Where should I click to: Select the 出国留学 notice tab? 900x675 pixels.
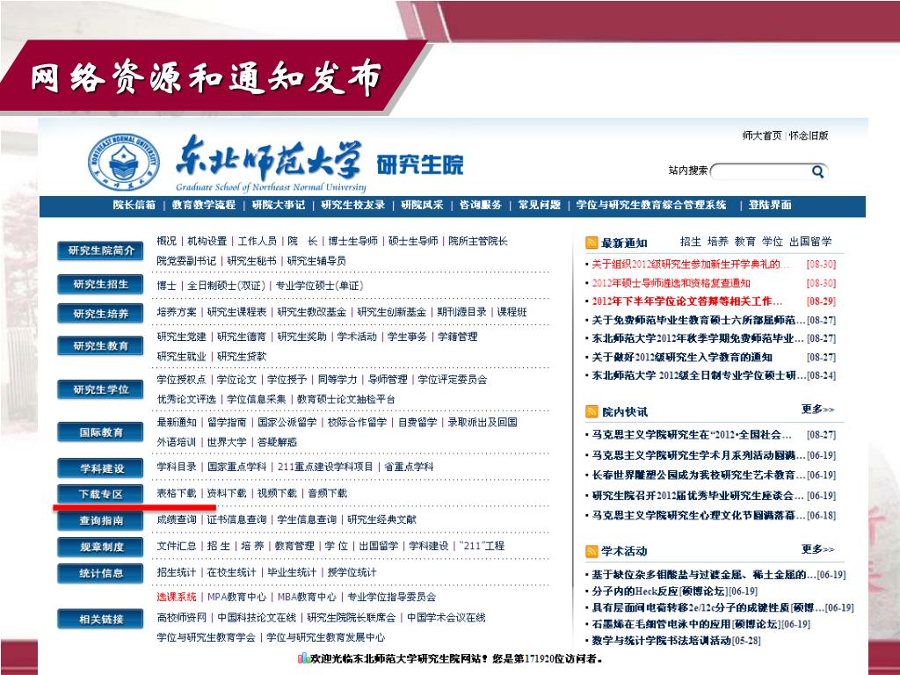pos(810,242)
